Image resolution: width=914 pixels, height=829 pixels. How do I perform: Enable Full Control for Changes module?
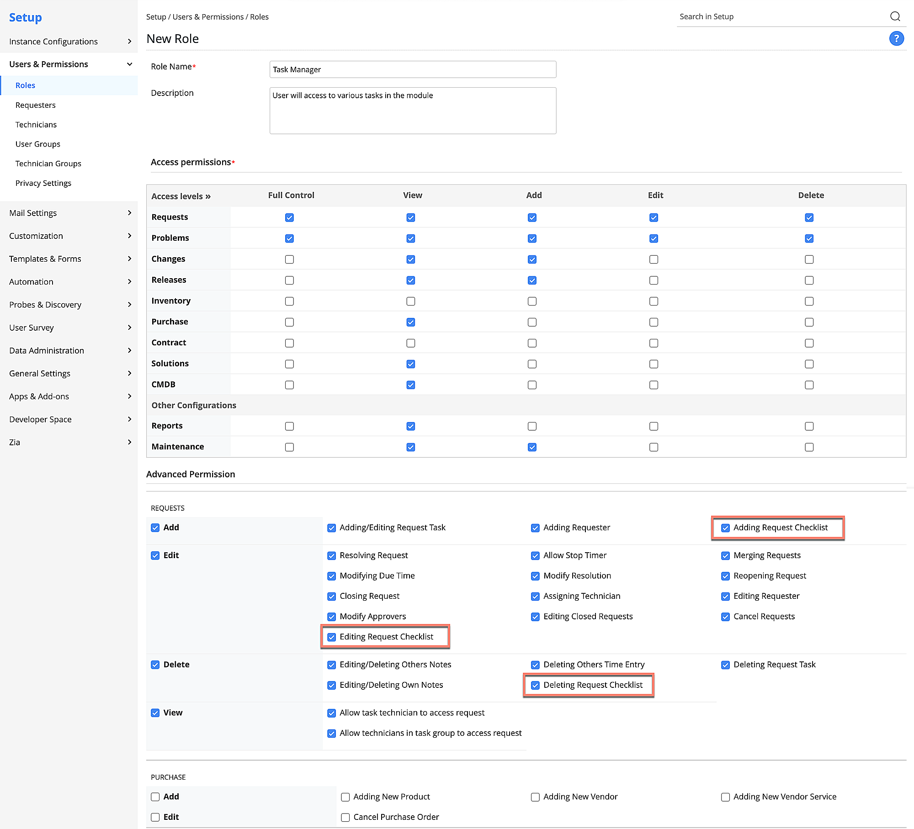click(289, 259)
